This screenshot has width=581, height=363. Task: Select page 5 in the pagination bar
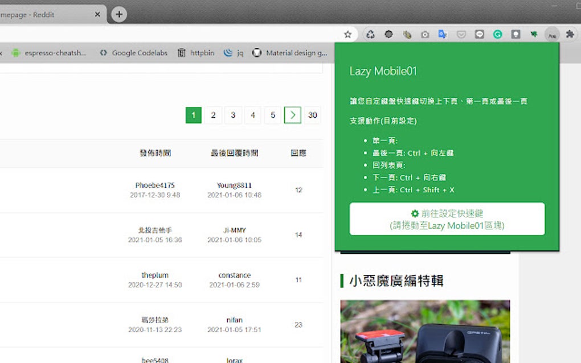coord(272,115)
